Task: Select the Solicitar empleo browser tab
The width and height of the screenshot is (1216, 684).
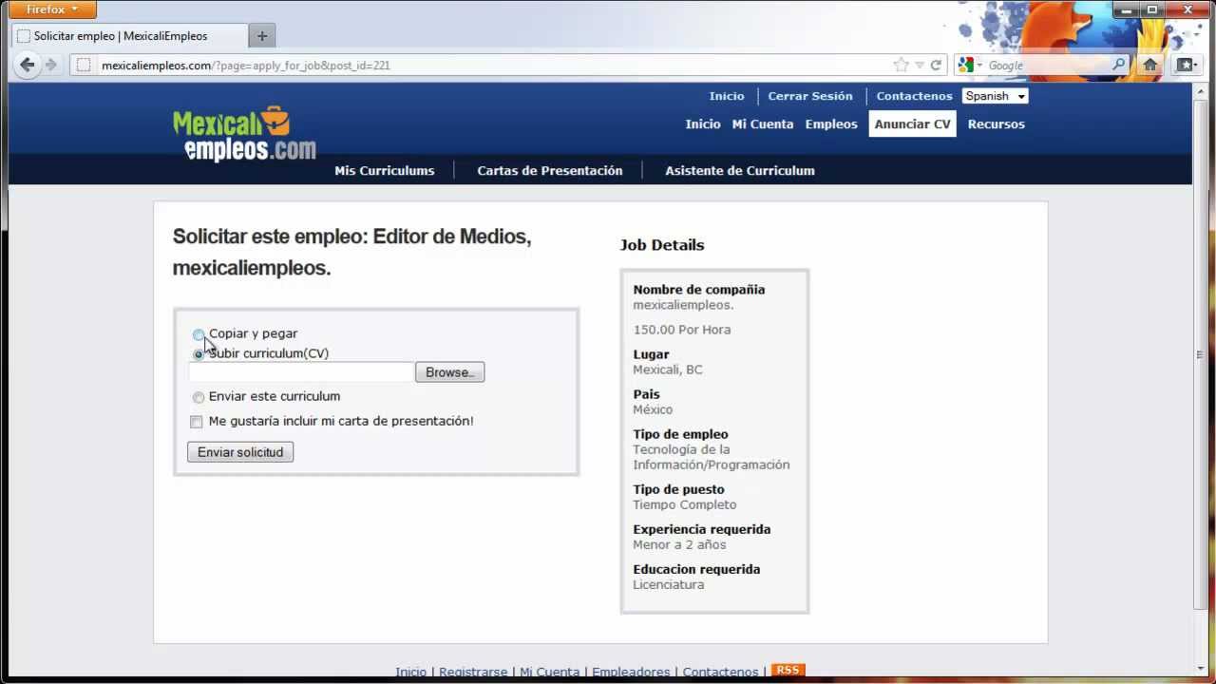Action: (129, 36)
